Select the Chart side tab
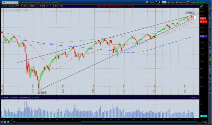Viewport: 212px width, 125px height. [210, 59]
